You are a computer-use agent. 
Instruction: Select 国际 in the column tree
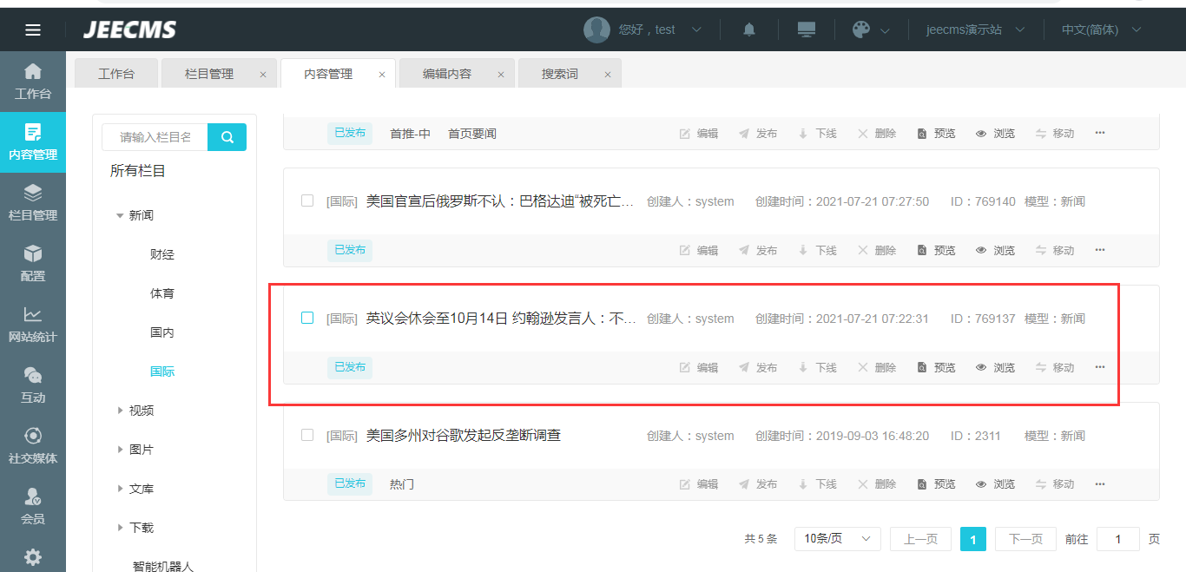click(x=162, y=371)
